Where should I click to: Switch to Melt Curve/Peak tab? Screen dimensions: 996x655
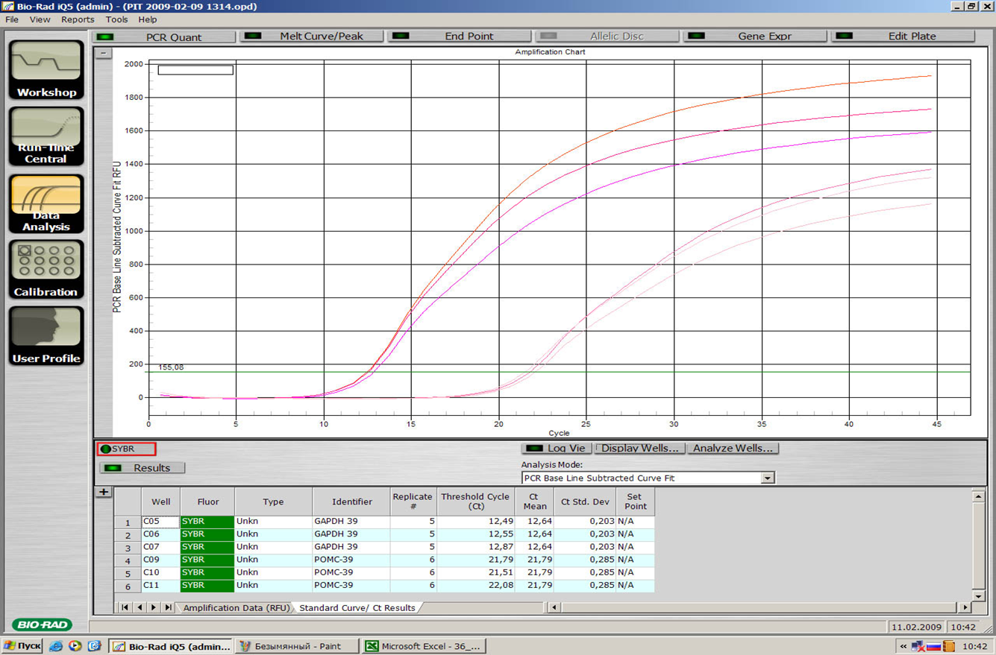[311, 36]
